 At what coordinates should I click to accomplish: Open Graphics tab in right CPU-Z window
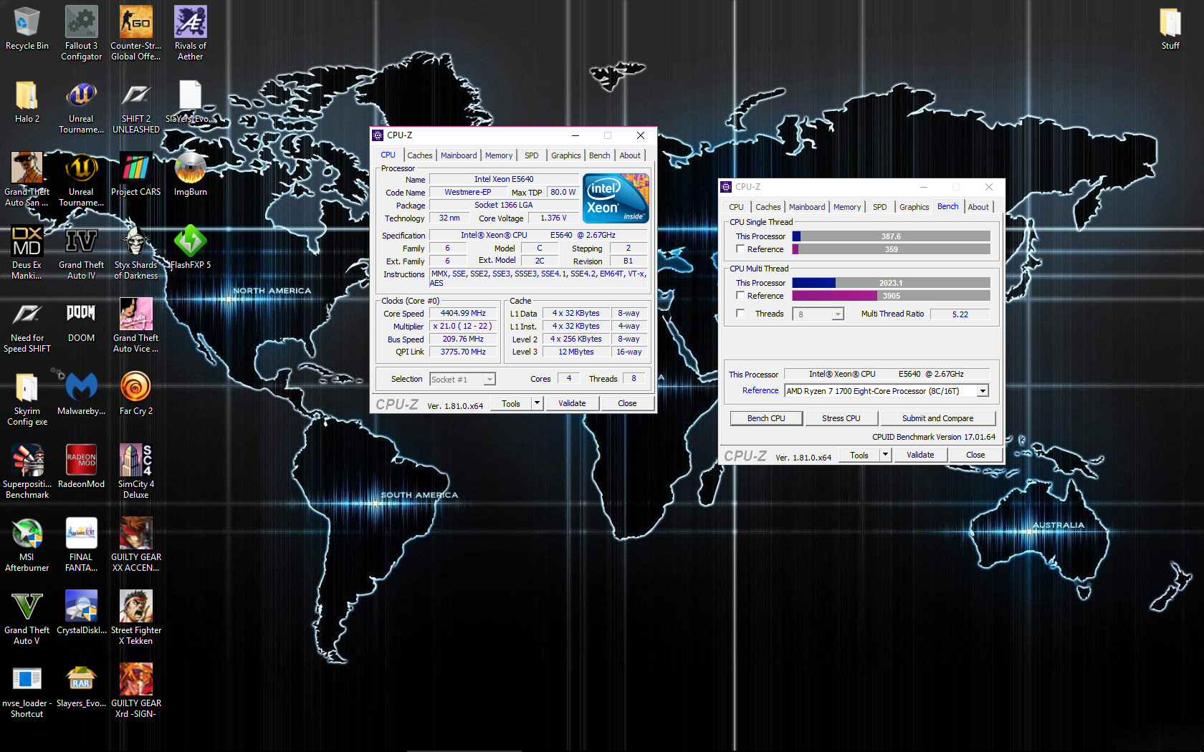pos(914,207)
